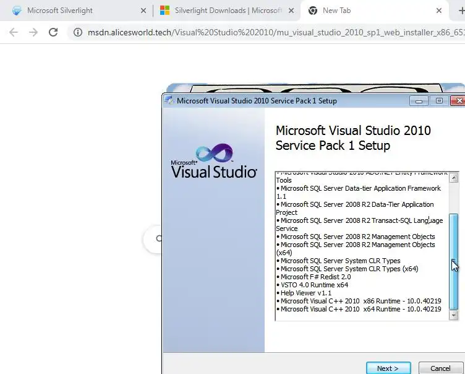Image resolution: width=465 pixels, height=374 pixels.
Task: Click the Silverlight tab favicon
Action: coord(17,11)
